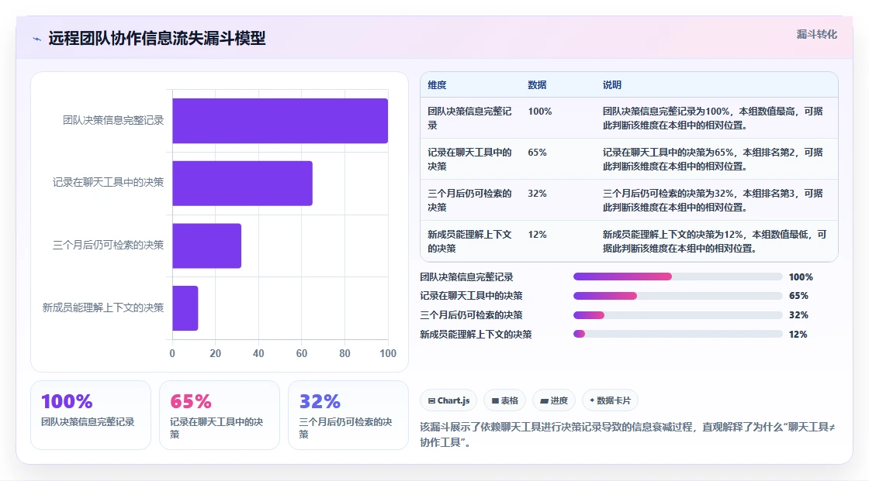
Task: Click x-axis tick label 100
Action: pos(388,353)
